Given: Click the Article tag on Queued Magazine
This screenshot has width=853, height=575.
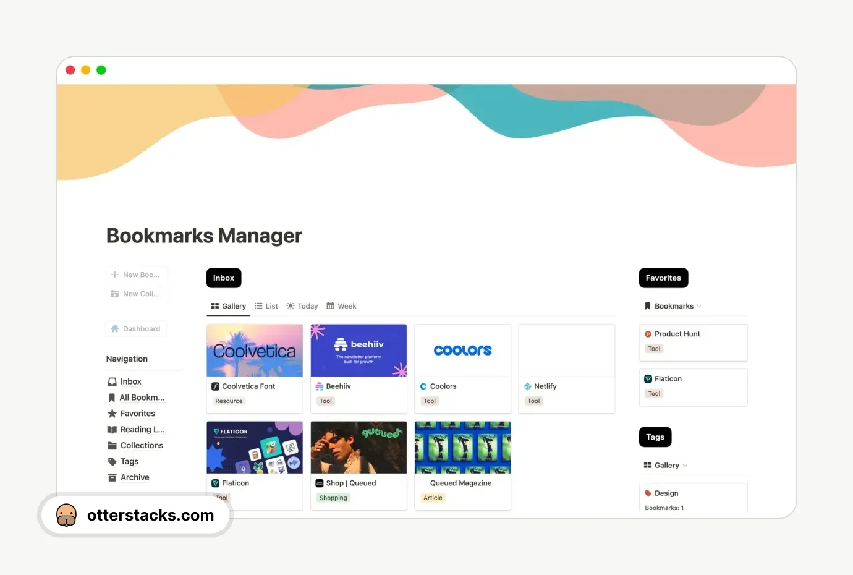Looking at the screenshot, I should click(x=433, y=498).
